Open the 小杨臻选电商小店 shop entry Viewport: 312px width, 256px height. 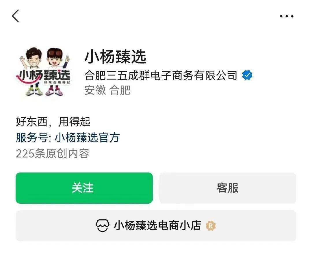[x=156, y=226]
